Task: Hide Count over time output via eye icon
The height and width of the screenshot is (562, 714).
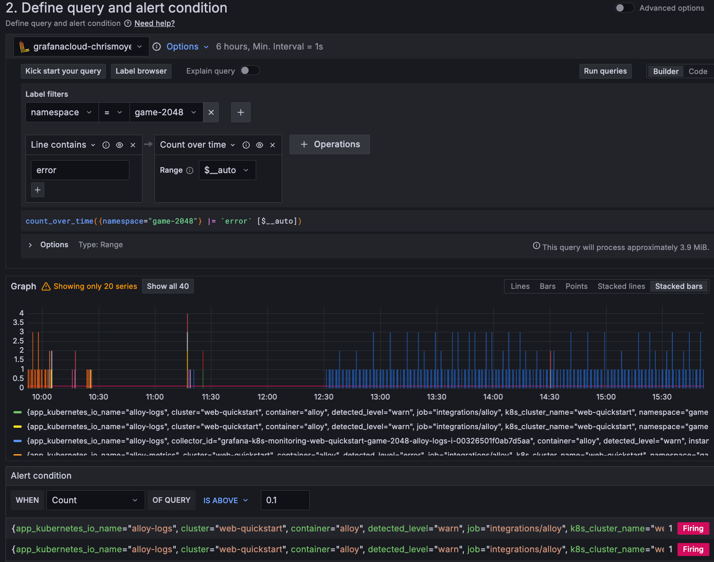Action: tap(259, 144)
